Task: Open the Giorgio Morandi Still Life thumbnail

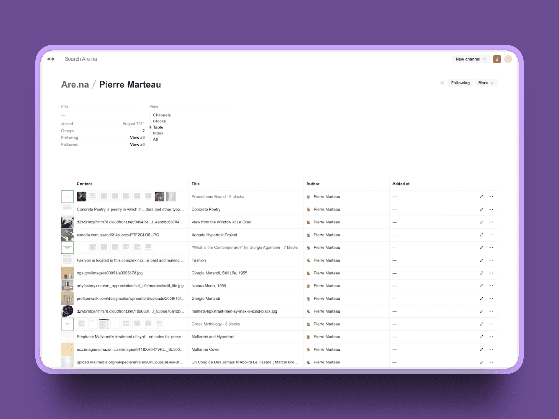Action: [67, 273]
